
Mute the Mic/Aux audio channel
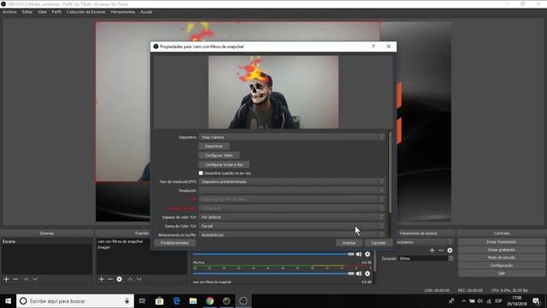pos(359,274)
